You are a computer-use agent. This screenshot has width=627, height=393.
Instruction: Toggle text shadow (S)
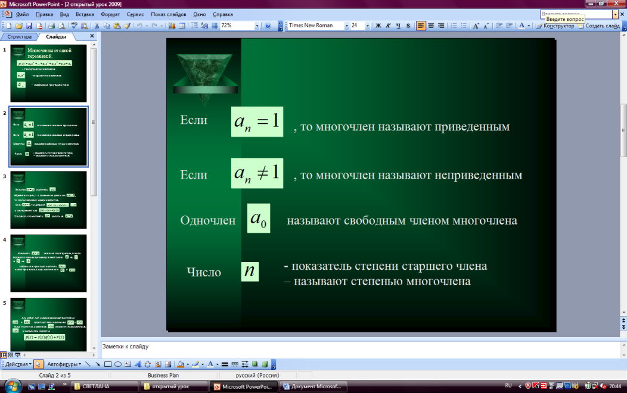click(408, 26)
